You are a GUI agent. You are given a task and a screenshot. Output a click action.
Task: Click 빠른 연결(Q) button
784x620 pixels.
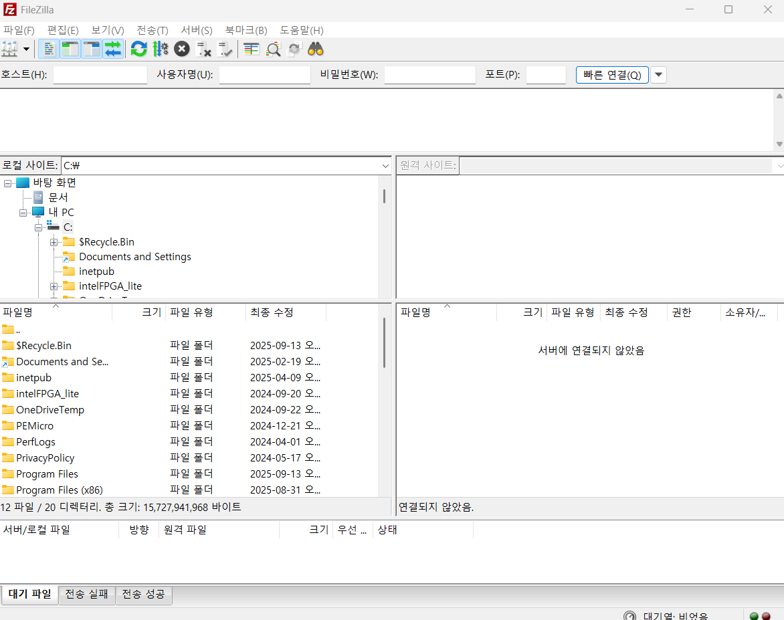click(612, 75)
